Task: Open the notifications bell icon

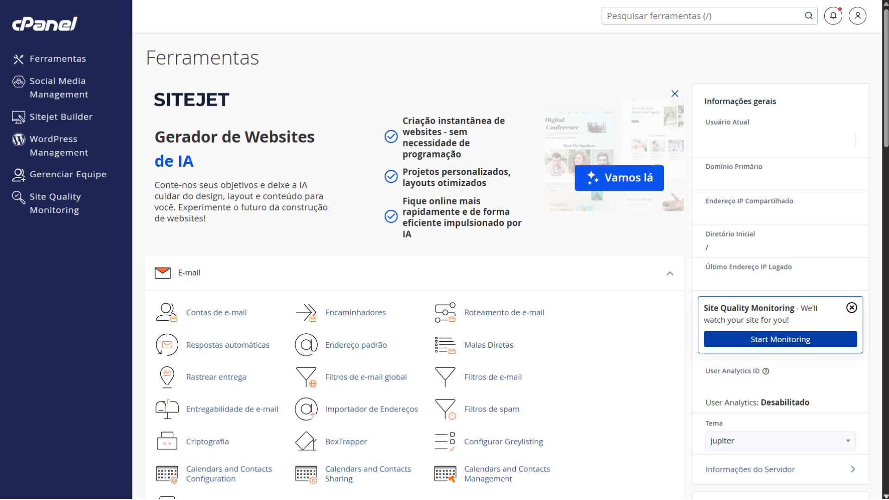Action: (x=833, y=16)
